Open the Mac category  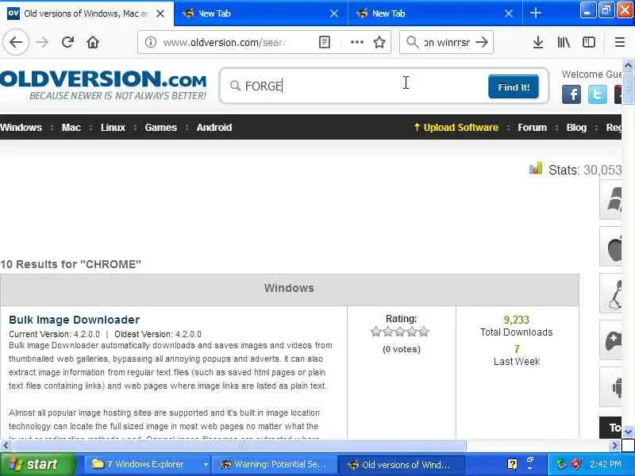[x=71, y=127]
